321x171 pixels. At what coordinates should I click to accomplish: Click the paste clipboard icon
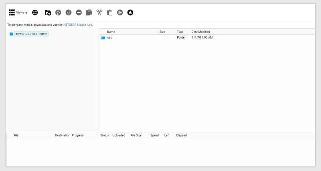coord(110,13)
